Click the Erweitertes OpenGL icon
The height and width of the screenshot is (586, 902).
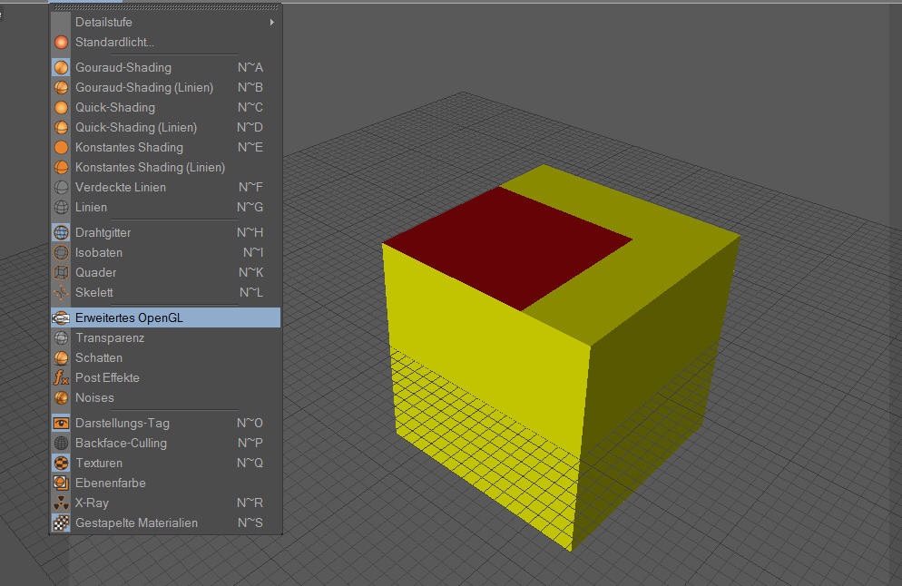pos(61,318)
